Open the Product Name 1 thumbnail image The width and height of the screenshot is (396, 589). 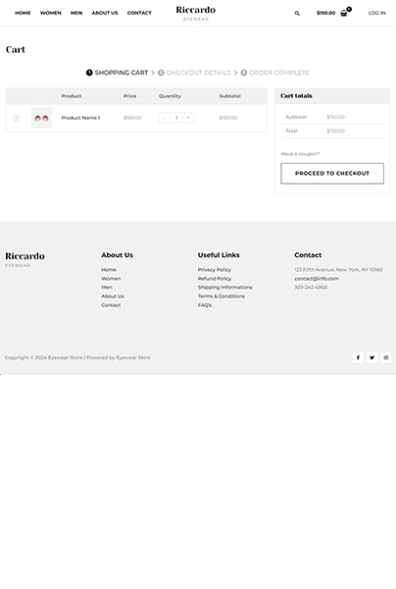pos(41,118)
